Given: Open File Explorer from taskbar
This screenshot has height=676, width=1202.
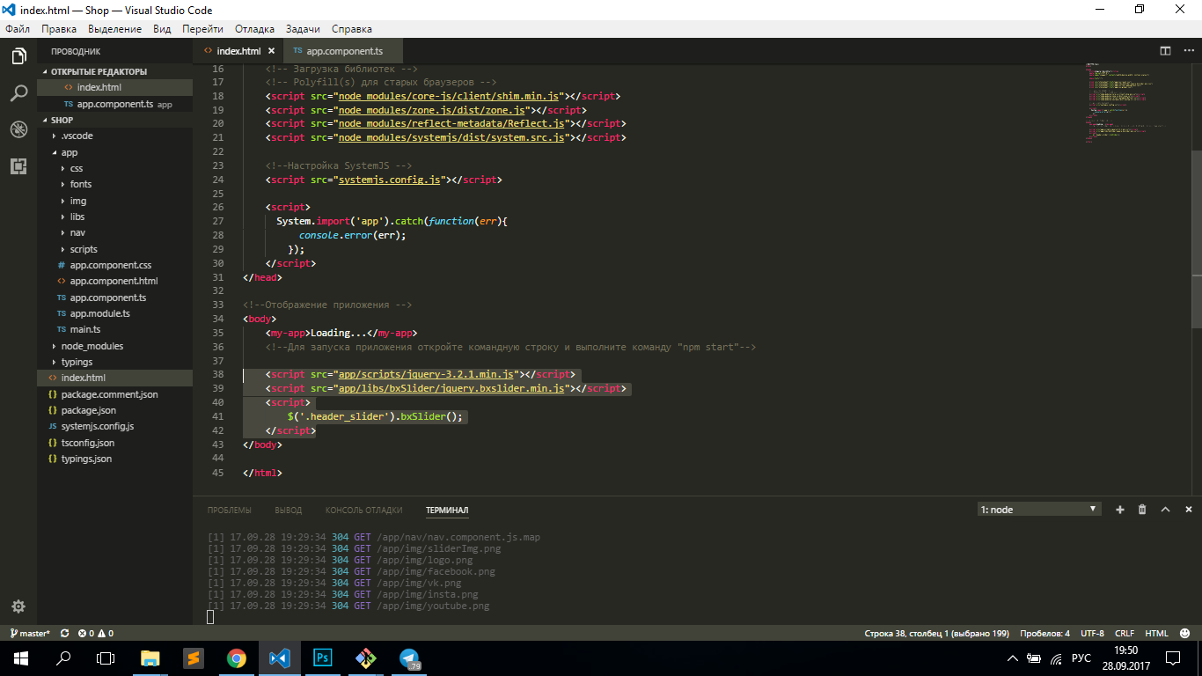Looking at the screenshot, I should (x=150, y=658).
